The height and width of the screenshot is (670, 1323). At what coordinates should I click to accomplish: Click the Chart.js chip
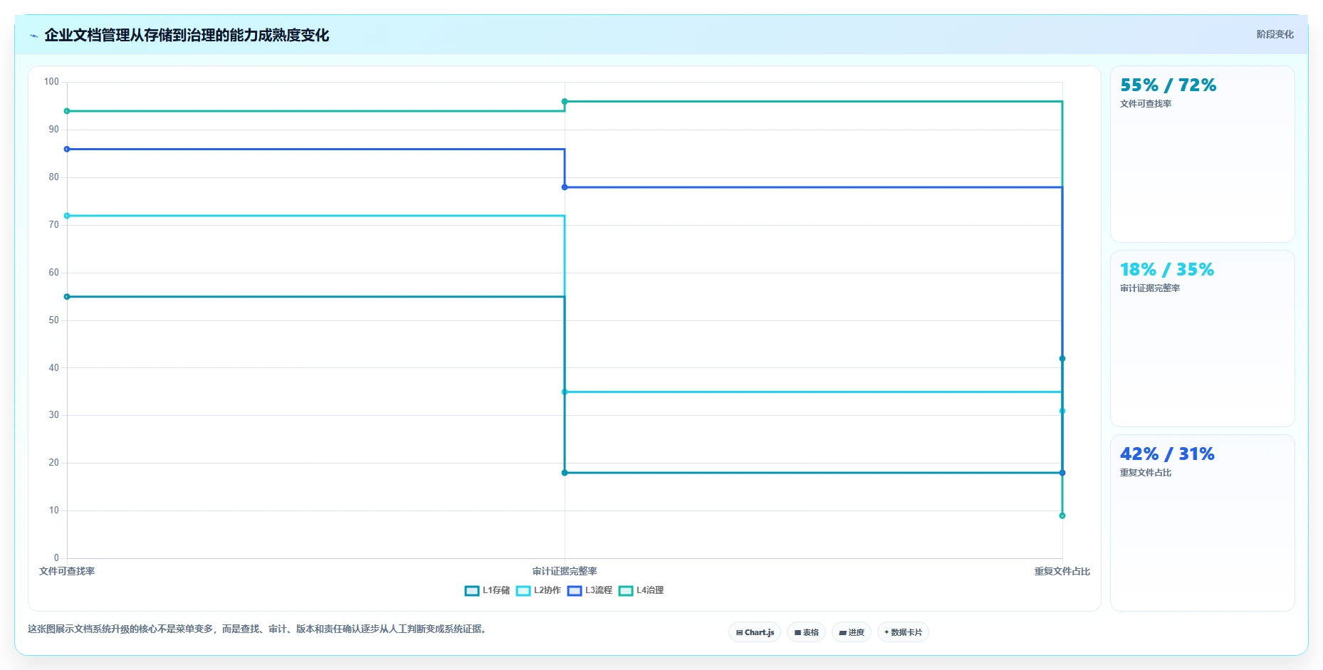click(x=755, y=632)
